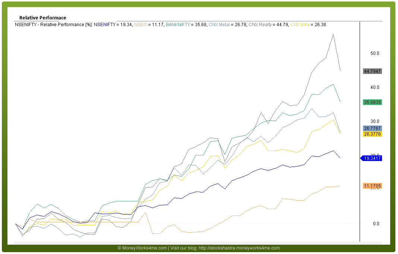Click the MoneyWorks4me.com copyright text
Screen dimensions: 398x254
pyautogui.click(x=142, y=248)
